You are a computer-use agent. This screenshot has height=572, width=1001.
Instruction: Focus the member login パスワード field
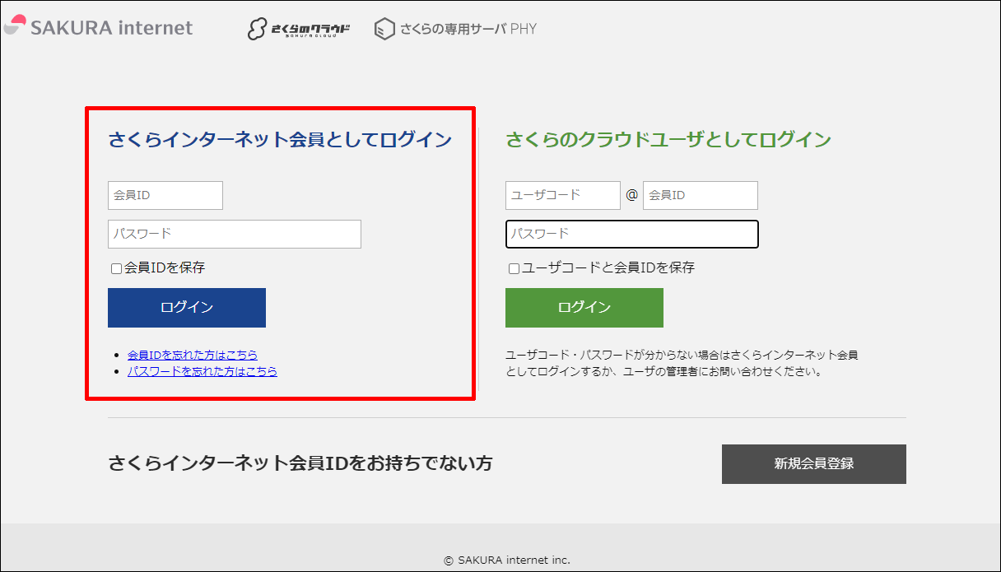235,234
